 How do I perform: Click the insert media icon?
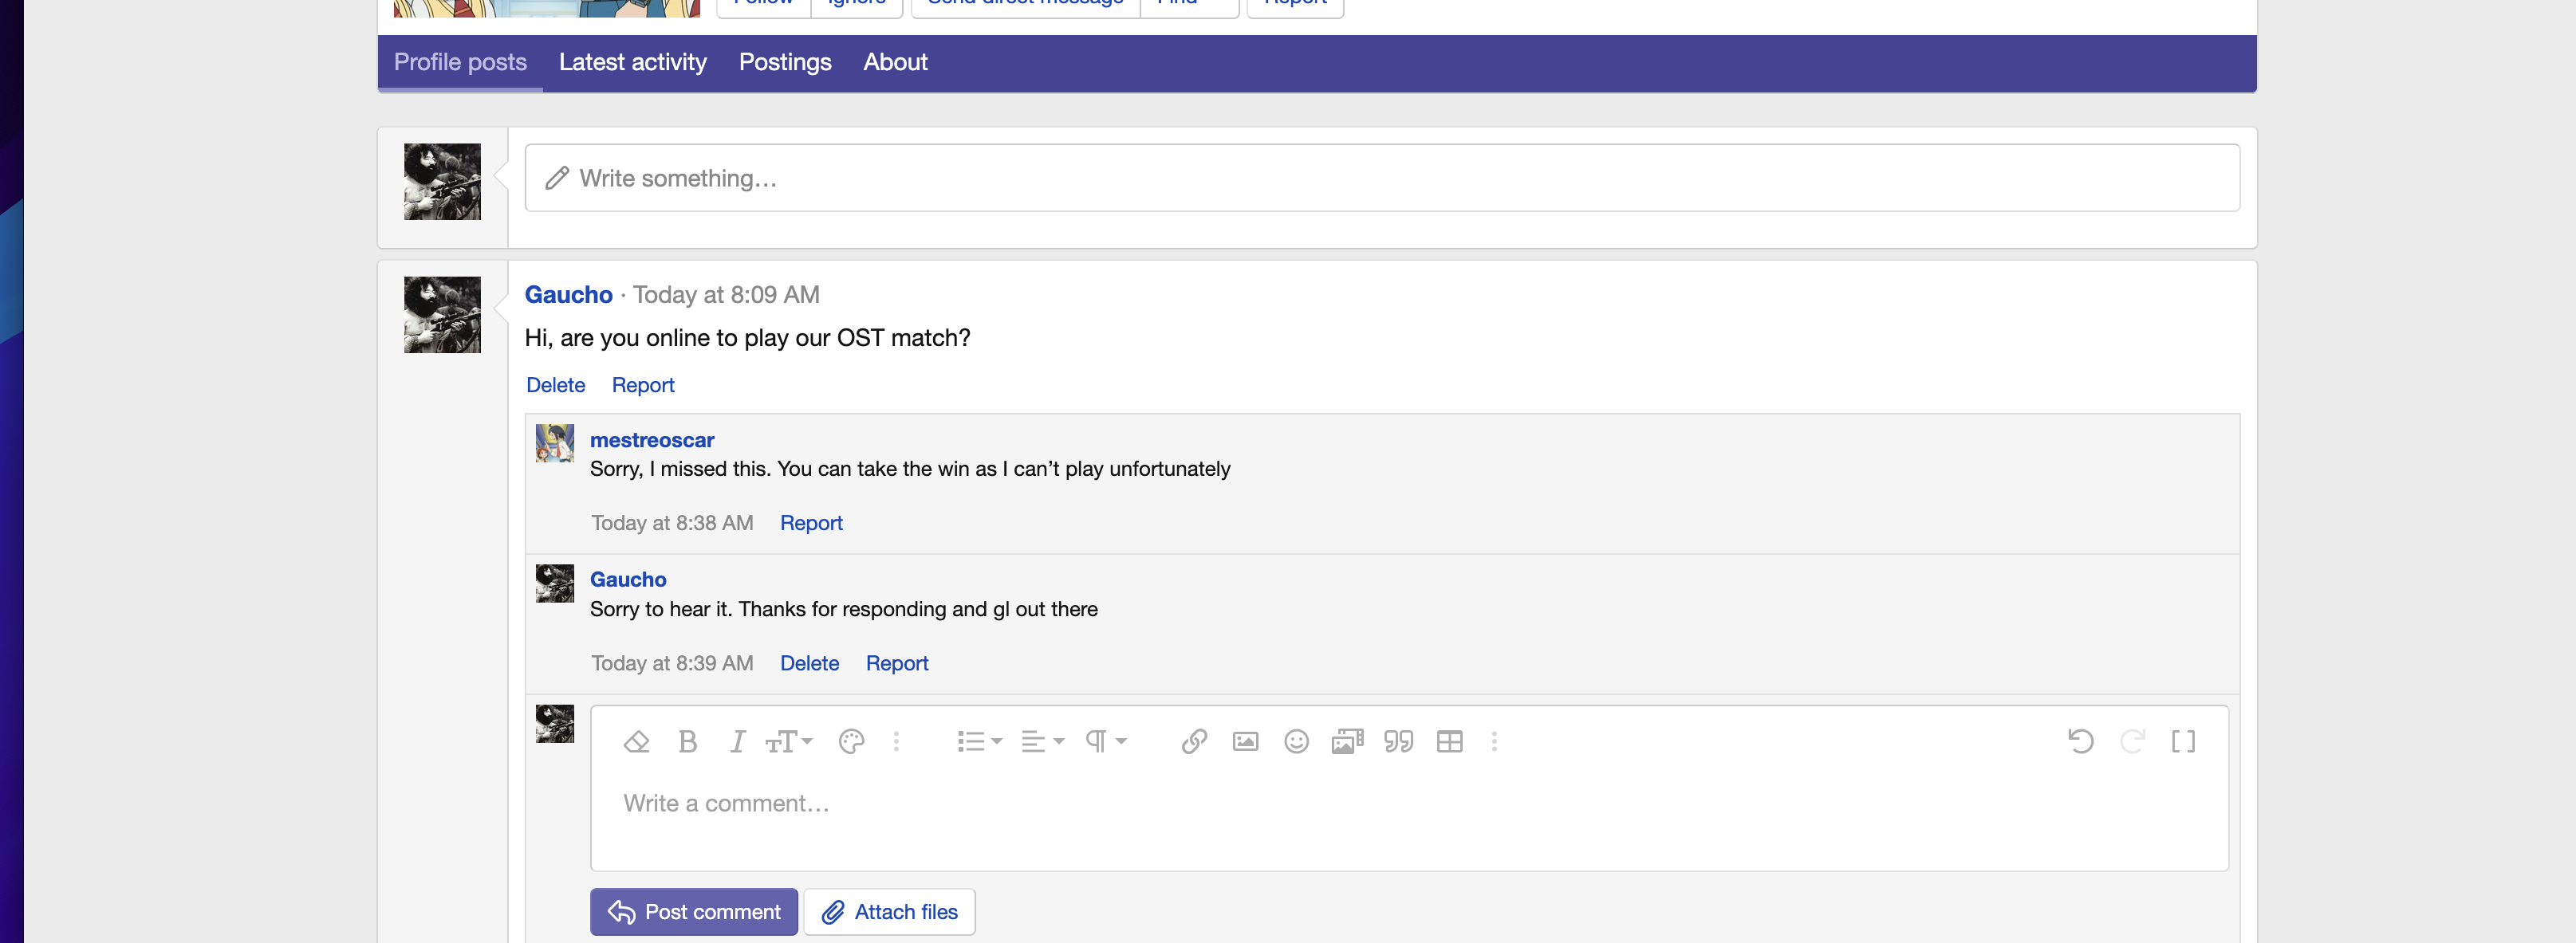pos(1347,741)
